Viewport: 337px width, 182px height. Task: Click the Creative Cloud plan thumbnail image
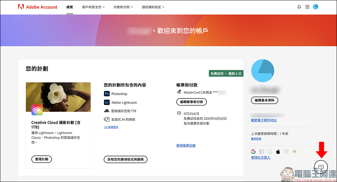point(58,97)
